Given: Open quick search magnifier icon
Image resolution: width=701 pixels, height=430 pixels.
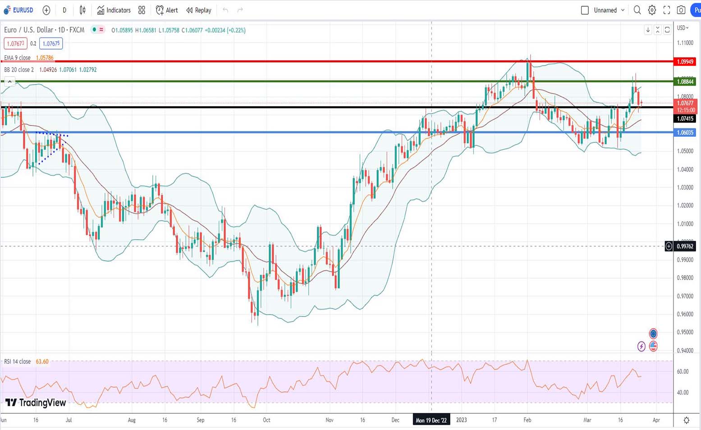Looking at the screenshot, I should pos(637,10).
